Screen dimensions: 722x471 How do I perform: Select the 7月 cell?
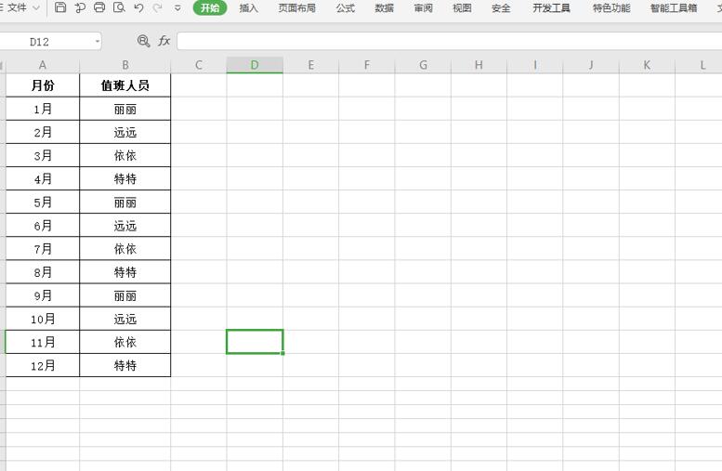pos(43,249)
